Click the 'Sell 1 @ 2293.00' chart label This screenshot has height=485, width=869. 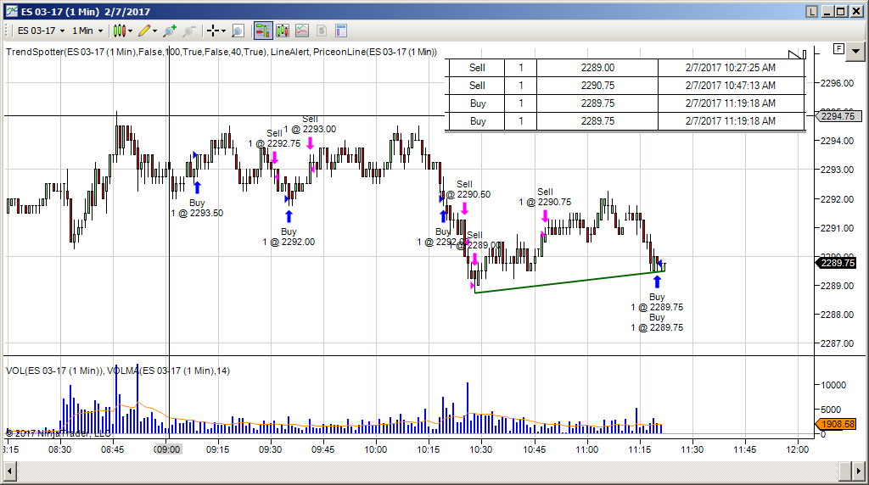310,125
